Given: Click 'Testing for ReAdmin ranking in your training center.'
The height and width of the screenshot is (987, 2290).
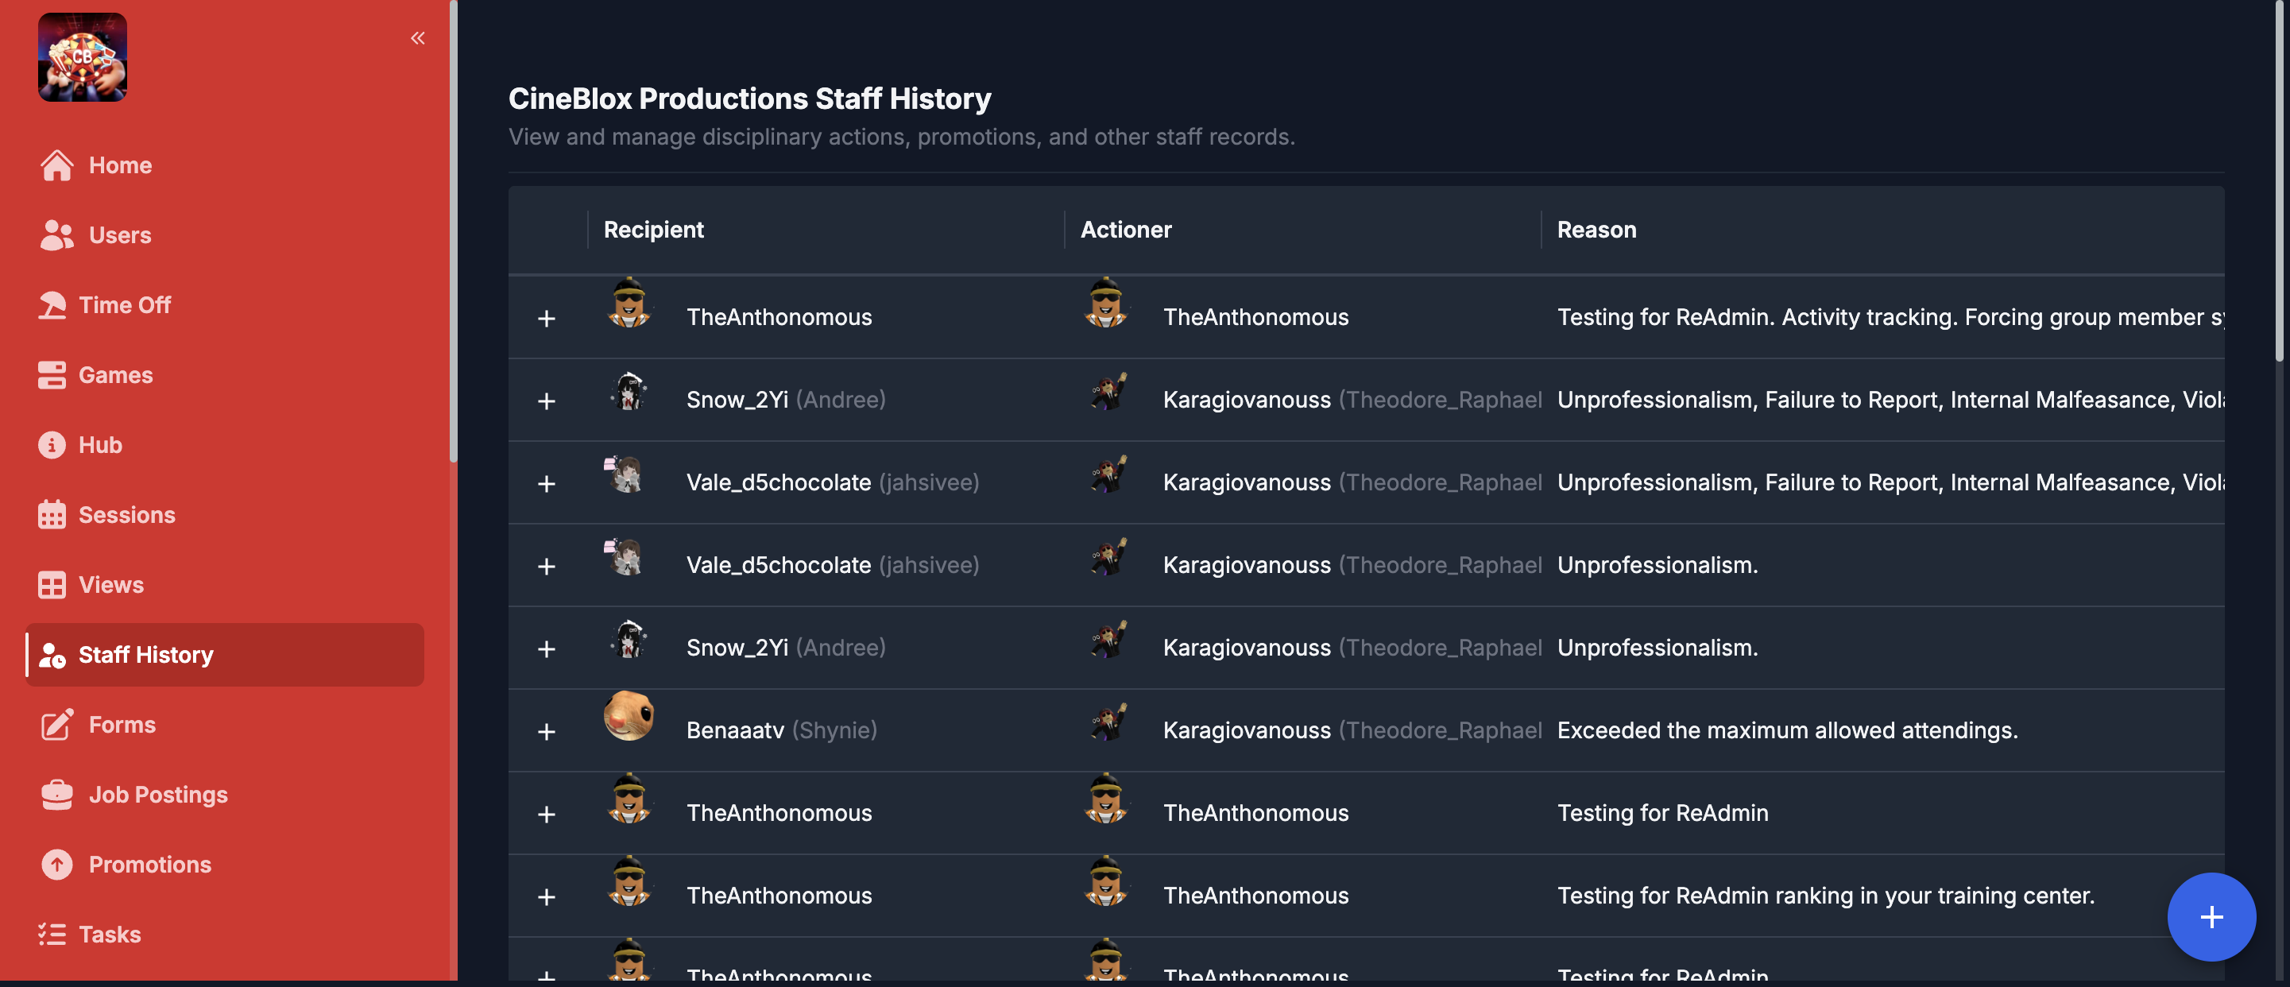Looking at the screenshot, I should tap(1825, 896).
